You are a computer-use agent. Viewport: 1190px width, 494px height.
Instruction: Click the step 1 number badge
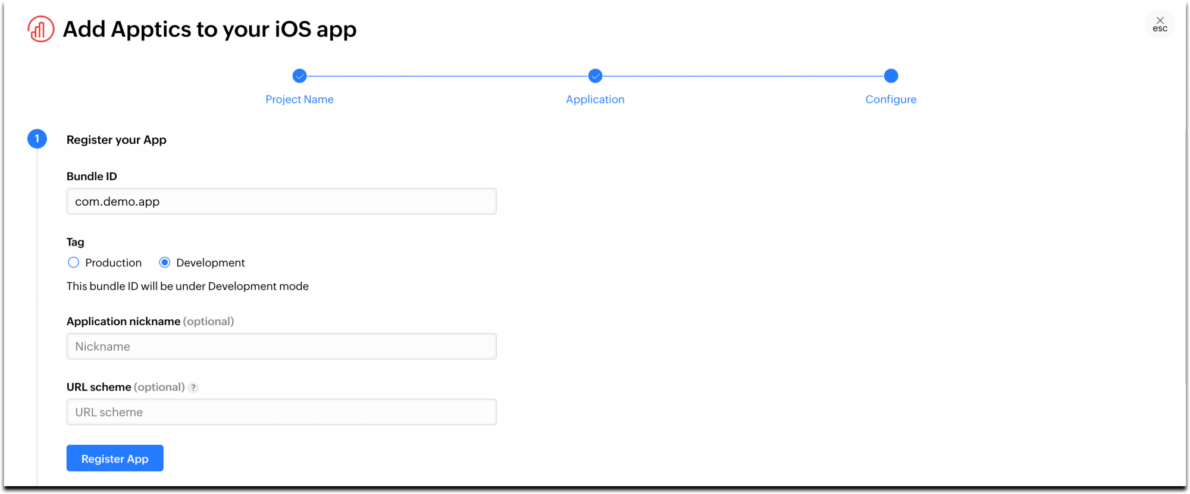point(37,139)
